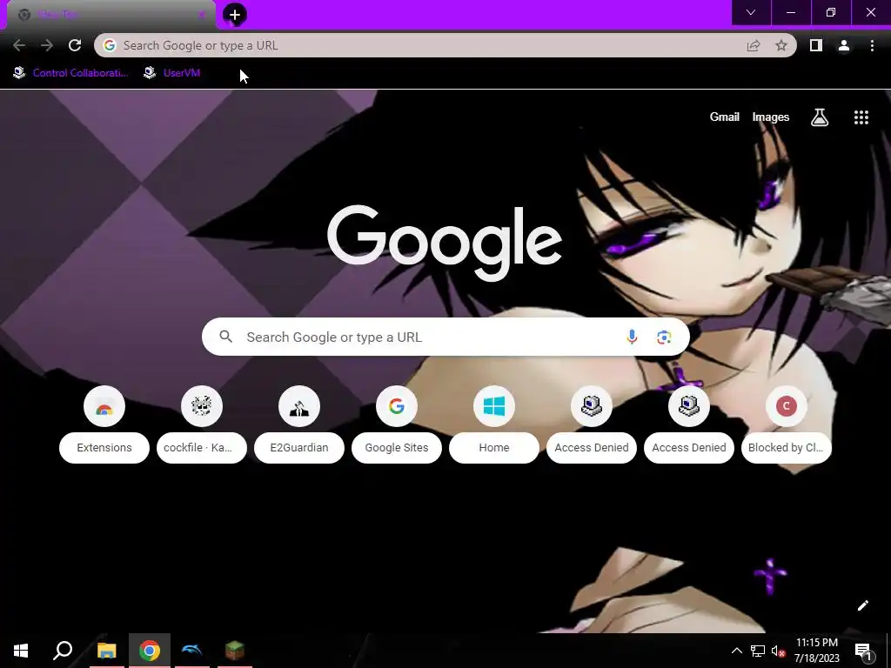Open E2Guardian shortcut
This screenshot has height=668, width=891.
(x=299, y=424)
